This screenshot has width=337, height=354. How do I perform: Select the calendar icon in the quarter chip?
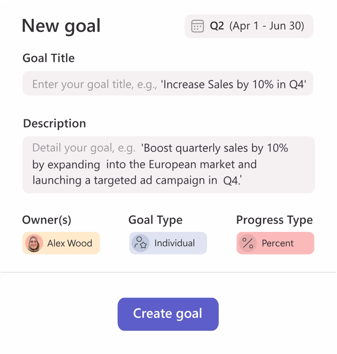click(x=198, y=26)
